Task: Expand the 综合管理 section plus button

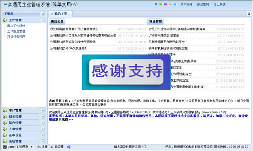Action: pos(43,123)
